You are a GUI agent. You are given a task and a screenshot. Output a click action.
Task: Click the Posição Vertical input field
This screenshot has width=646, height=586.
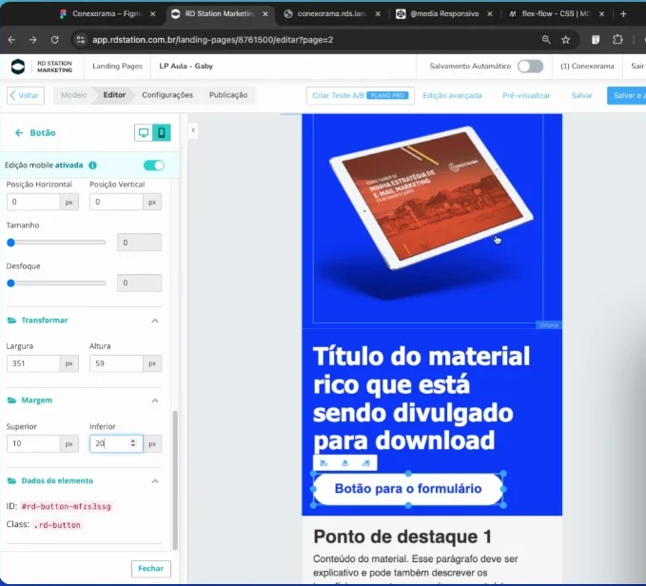tap(116, 202)
